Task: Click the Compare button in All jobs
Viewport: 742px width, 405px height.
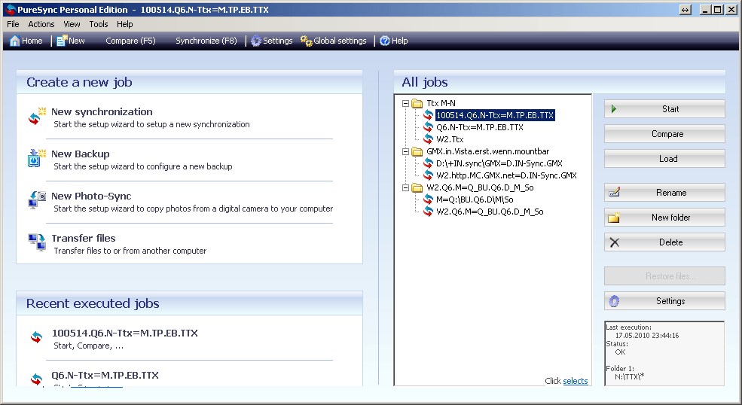Action: pos(664,134)
